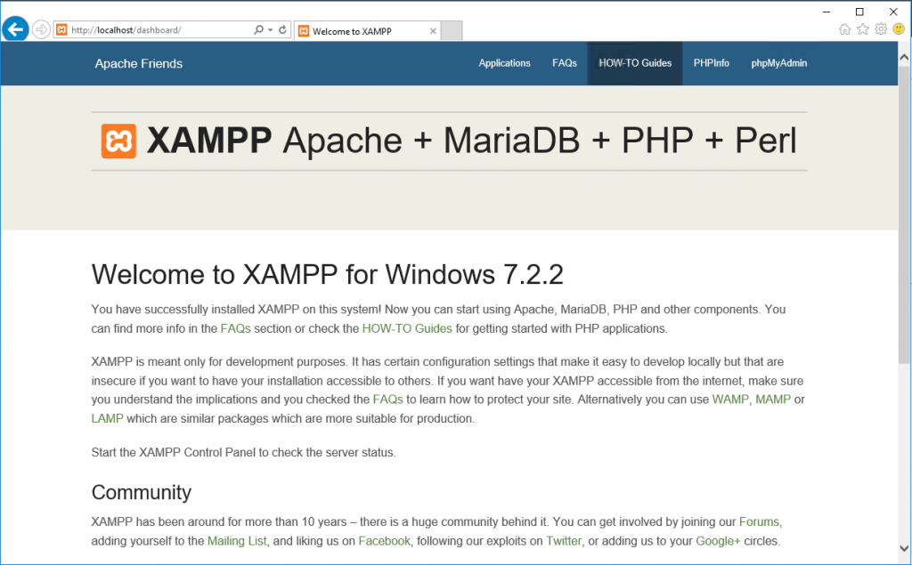Minimize the browser window
This screenshot has height=565, width=912.
[x=826, y=12]
